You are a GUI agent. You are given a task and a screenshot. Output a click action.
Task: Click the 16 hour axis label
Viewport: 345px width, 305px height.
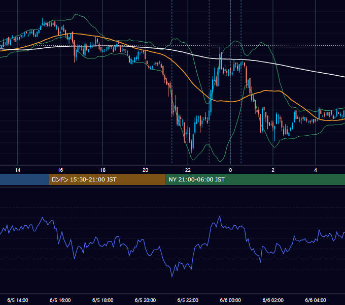point(60,170)
